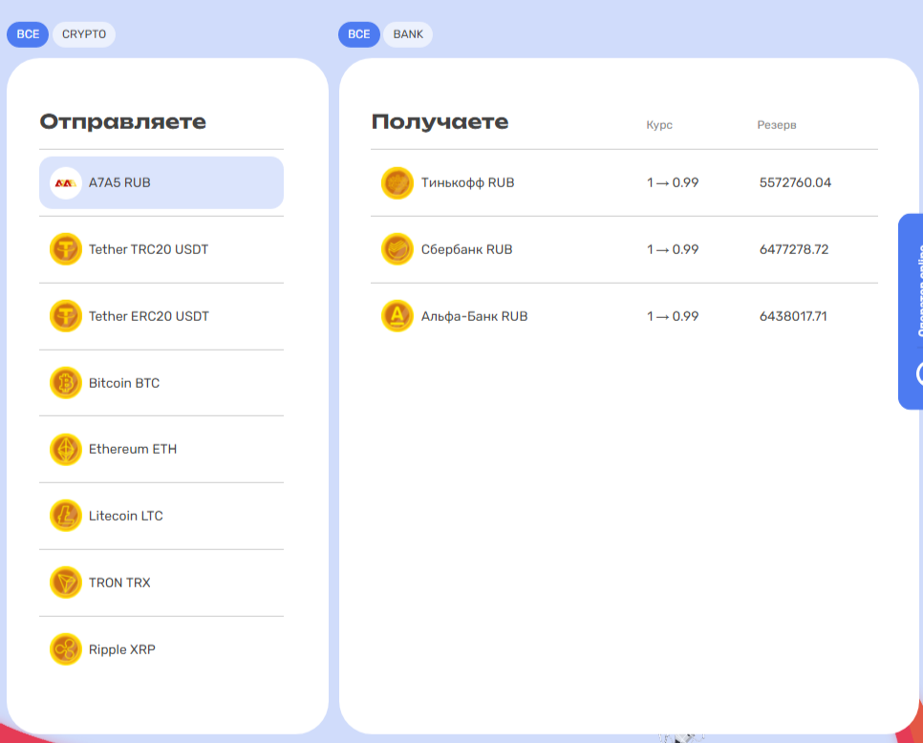Select Ripple XRP label
This screenshot has height=743, width=923.
point(122,649)
